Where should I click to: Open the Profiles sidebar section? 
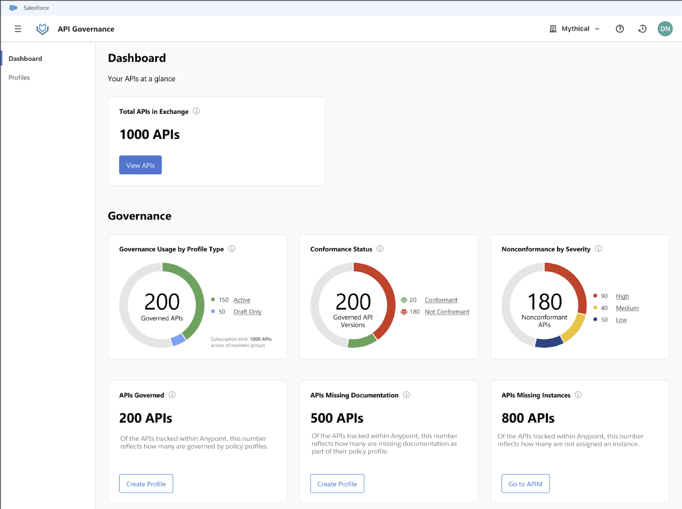click(19, 77)
